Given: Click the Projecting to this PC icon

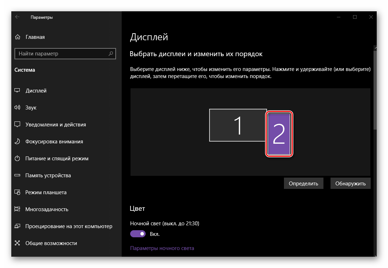Looking at the screenshot, I should pyautogui.click(x=17, y=226).
